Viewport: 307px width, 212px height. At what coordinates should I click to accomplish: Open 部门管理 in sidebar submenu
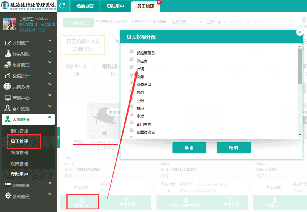point(19,131)
